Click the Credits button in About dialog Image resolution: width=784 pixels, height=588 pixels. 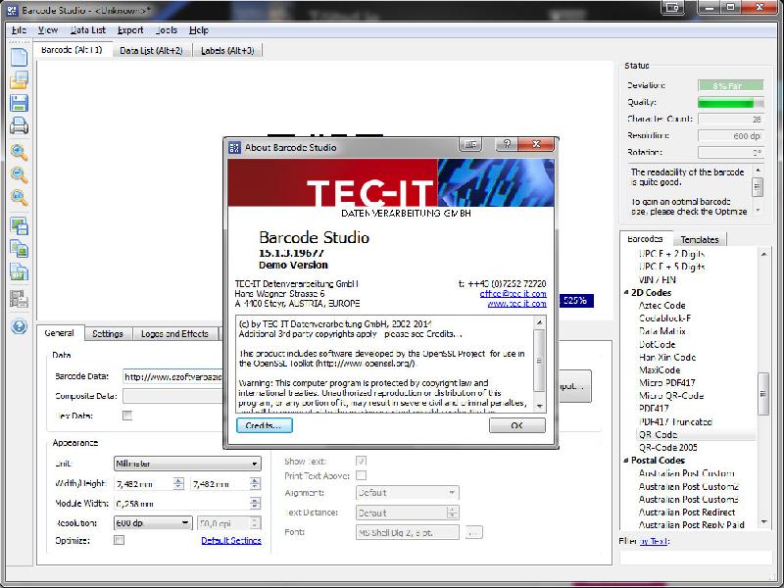(x=265, y=425)
